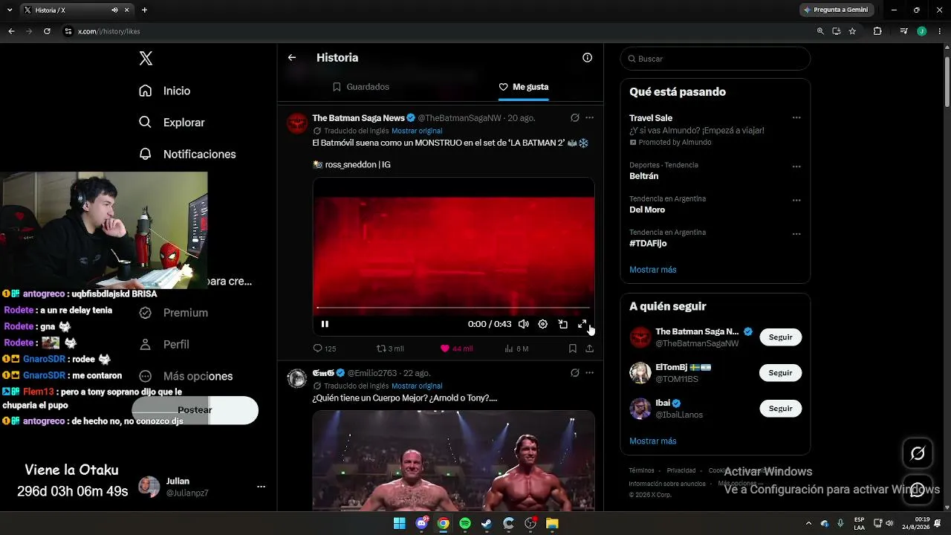Pause the Batmobile video

tap(325, 324)
